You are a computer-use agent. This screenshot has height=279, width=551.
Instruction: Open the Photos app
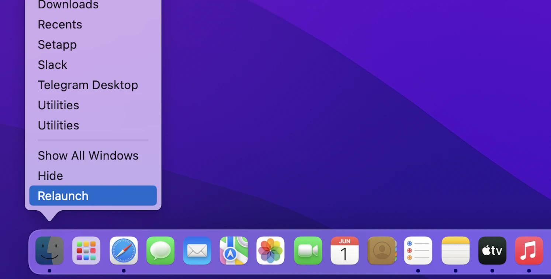pos(271,251)
